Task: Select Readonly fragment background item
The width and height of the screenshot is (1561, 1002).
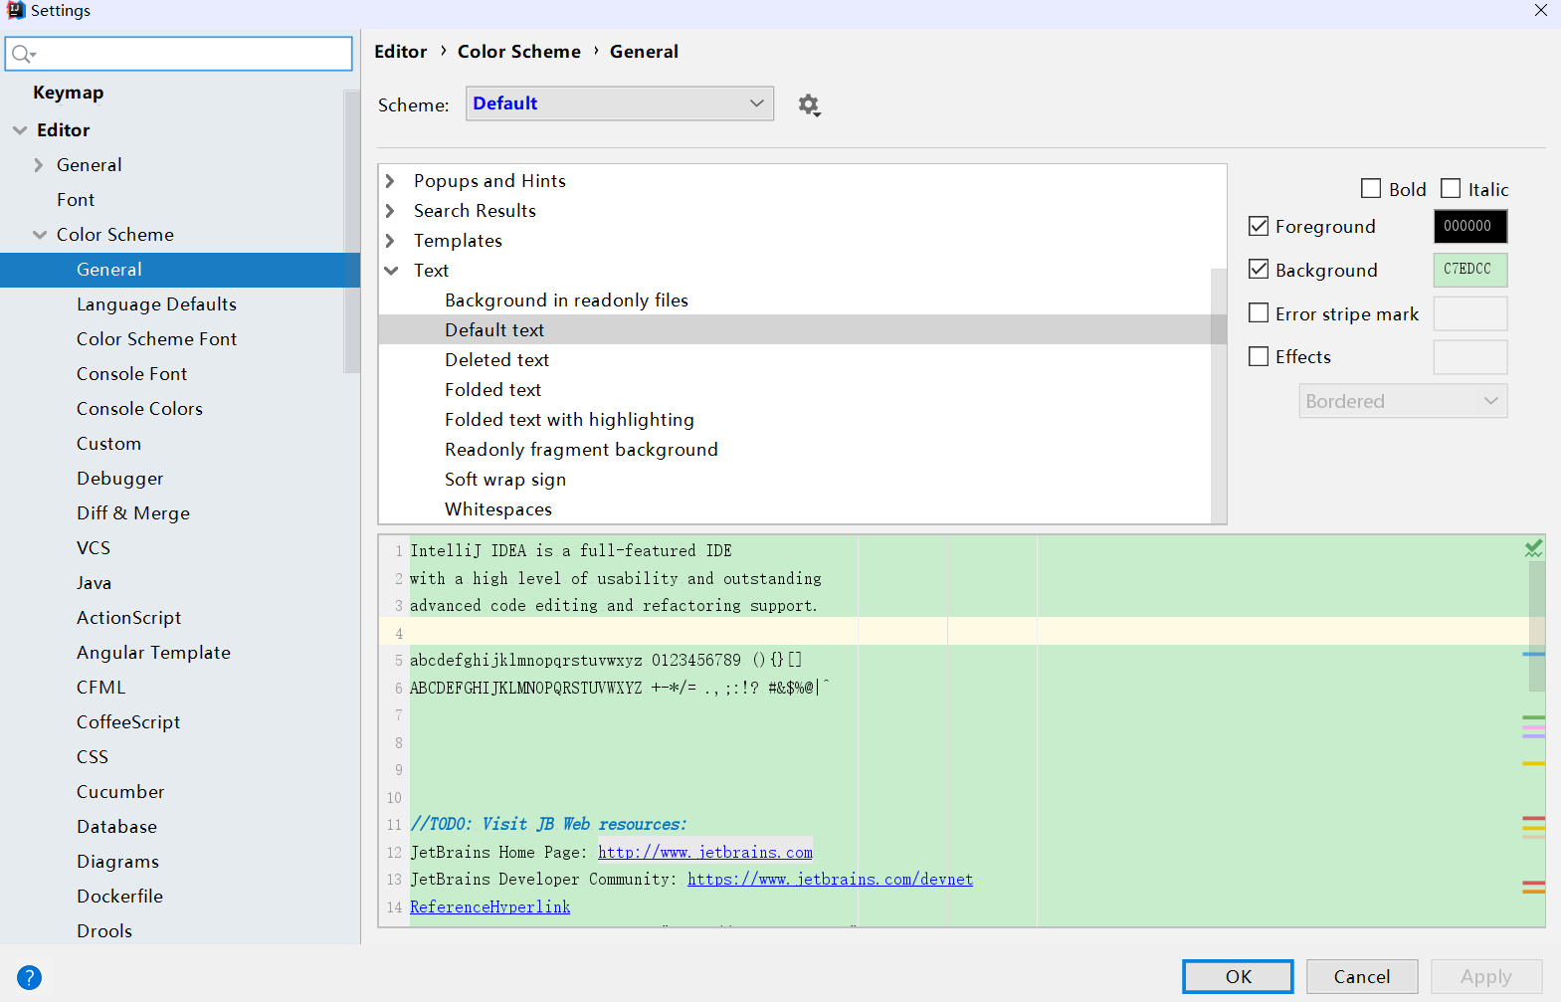Action: (581, 450)
